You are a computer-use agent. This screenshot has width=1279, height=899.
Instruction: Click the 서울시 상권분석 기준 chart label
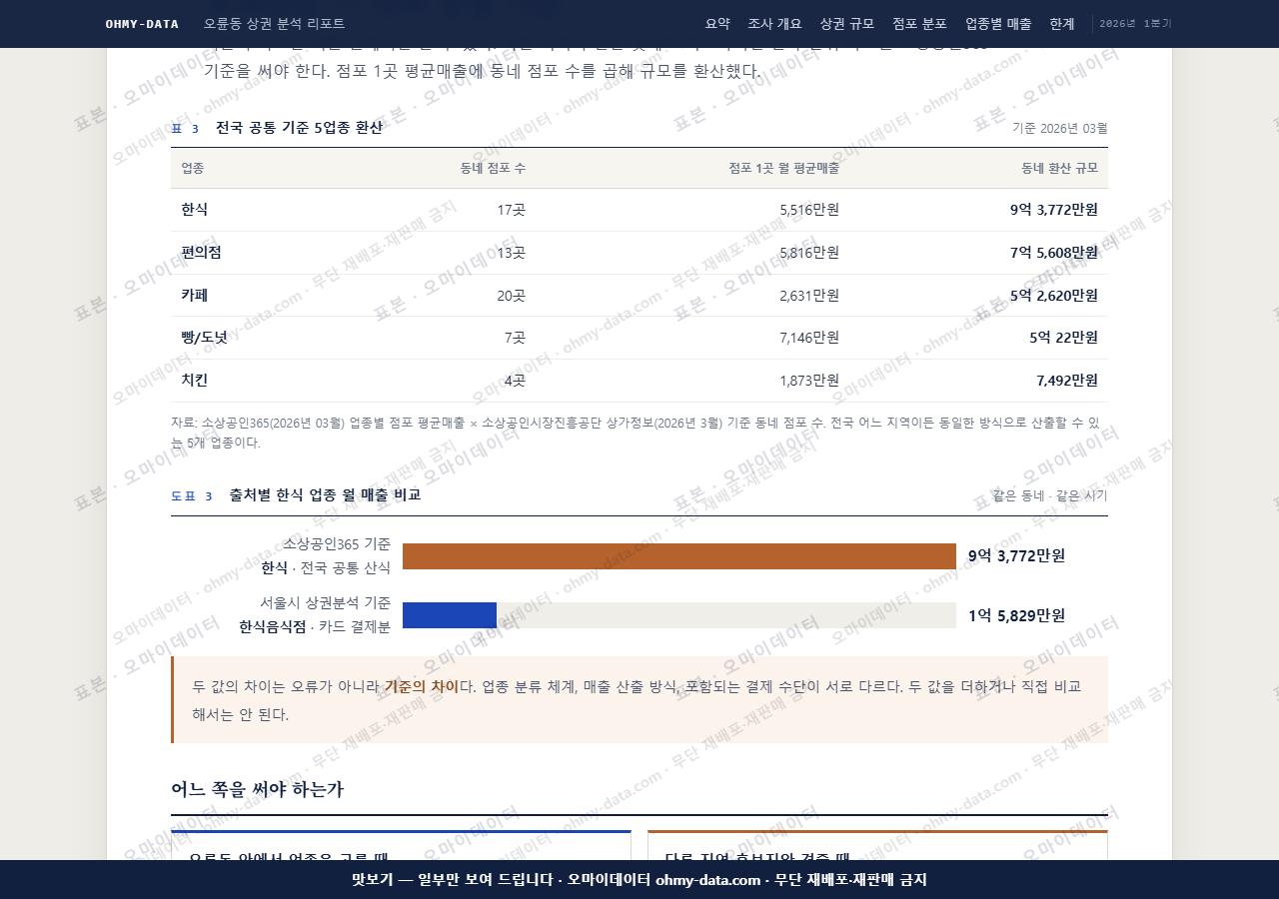(x=326, y=603)
